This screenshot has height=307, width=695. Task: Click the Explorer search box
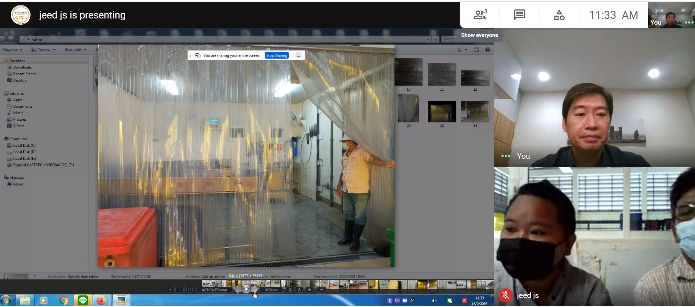tap(467, 39)
